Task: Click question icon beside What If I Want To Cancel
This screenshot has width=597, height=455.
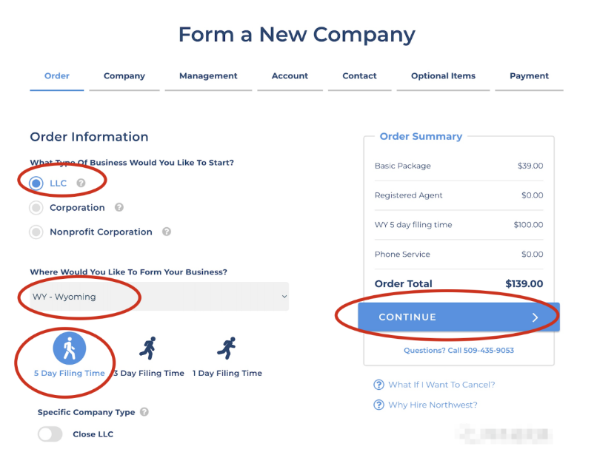Action: (x=379, y=385)
